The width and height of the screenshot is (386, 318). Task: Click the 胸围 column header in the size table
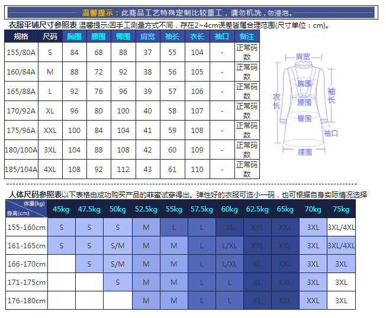pos(74,37)
